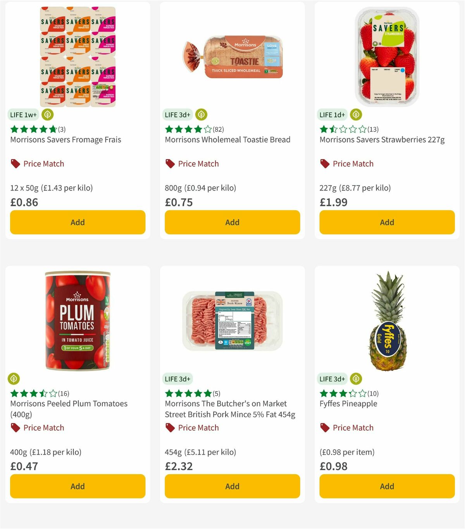The width and height of the screenshot is (465, 529).
Task: Add Morrisons Savers Fromage Frais to basket
Action: pyautogui.click(x=77, y=222)
